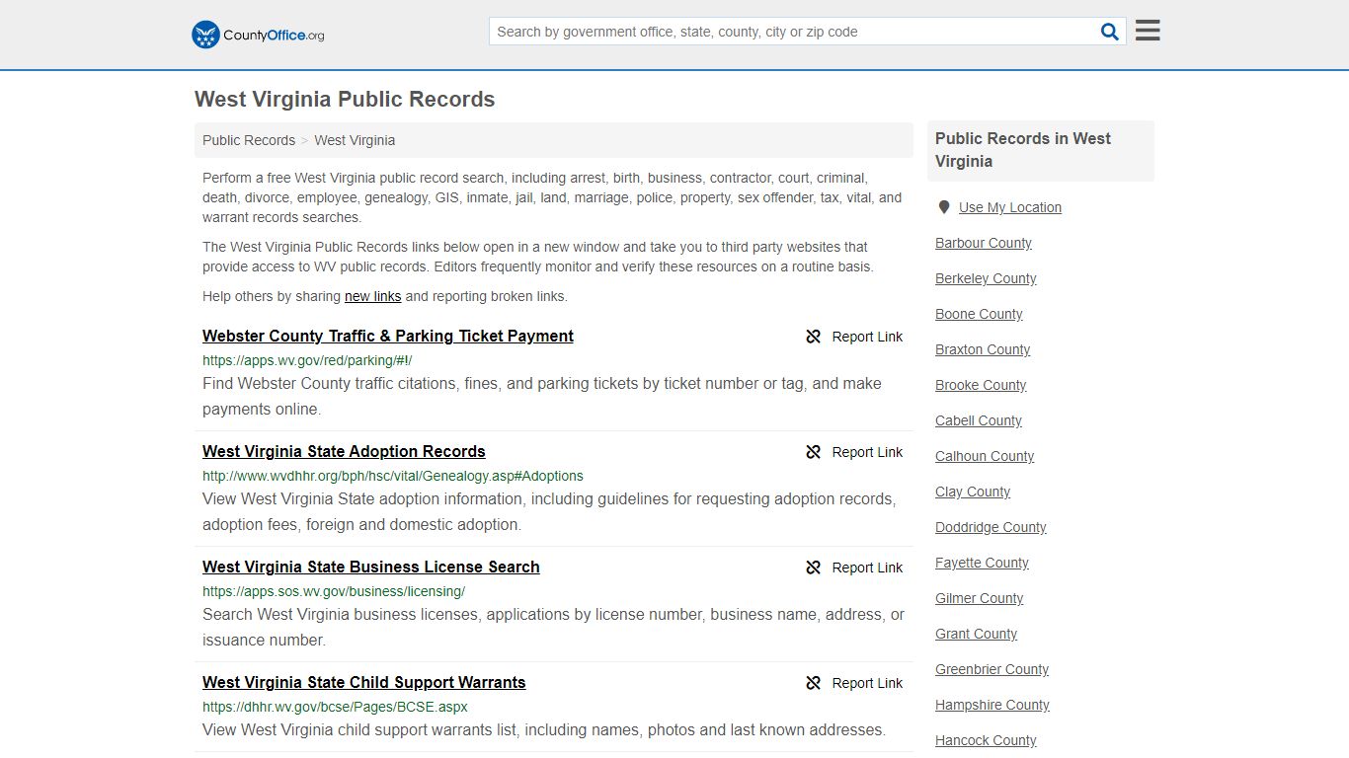Open the apps.sos.wv.gov business licensing URL
The height and width of the screenshot is (758, 1349).
[334, 591]
